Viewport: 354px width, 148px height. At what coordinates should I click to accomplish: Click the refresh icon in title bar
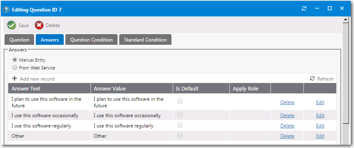tap(304, 9)
